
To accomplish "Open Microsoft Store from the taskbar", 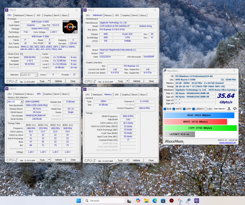I will 163,201.
